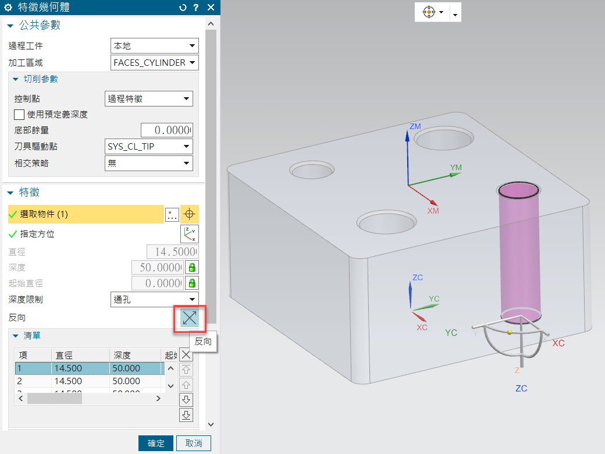Open help with the question mark icon
The height and width of the screenshot is (454, 605).
point(196,8)
